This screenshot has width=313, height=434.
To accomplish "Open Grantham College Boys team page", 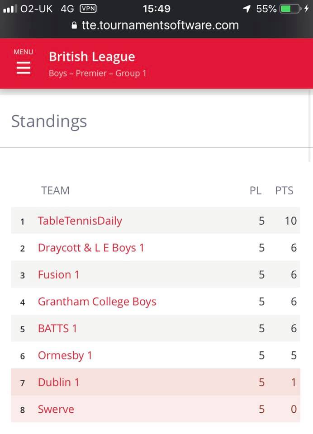I will click(x=97, y=302).
